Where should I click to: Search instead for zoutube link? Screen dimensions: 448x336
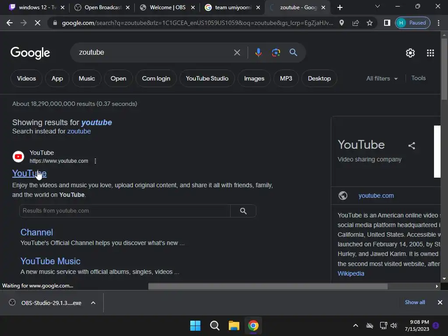point(79,131)
